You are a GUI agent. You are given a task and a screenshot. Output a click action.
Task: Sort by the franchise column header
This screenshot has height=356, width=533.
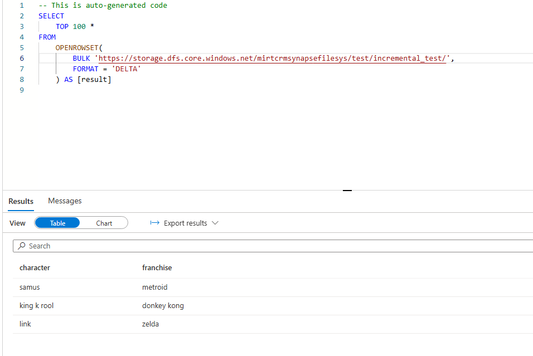[157, 267]
